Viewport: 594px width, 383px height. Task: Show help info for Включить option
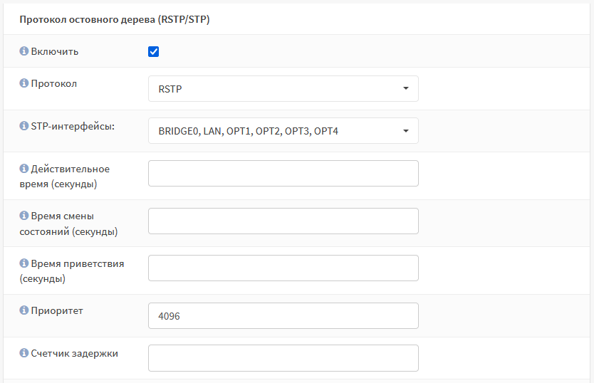[x=24, y=51]
